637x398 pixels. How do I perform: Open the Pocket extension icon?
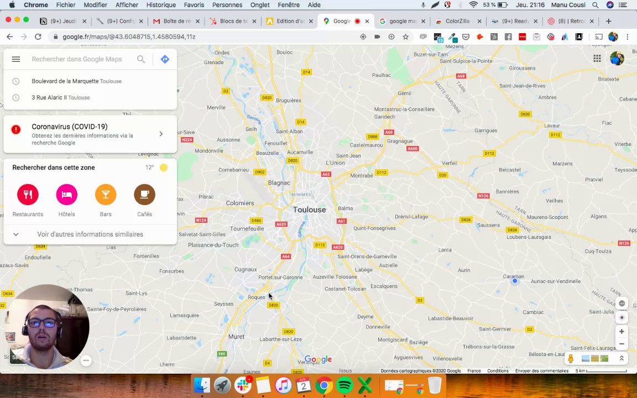tap(466, 36)
